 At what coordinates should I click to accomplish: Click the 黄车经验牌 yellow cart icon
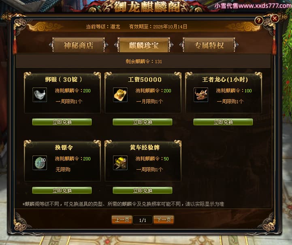coord(120,163)
